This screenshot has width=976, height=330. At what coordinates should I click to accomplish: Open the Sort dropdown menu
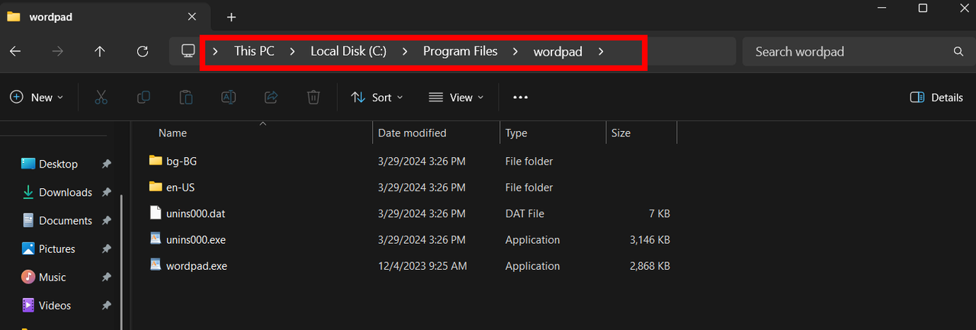(x=377, y=98)
